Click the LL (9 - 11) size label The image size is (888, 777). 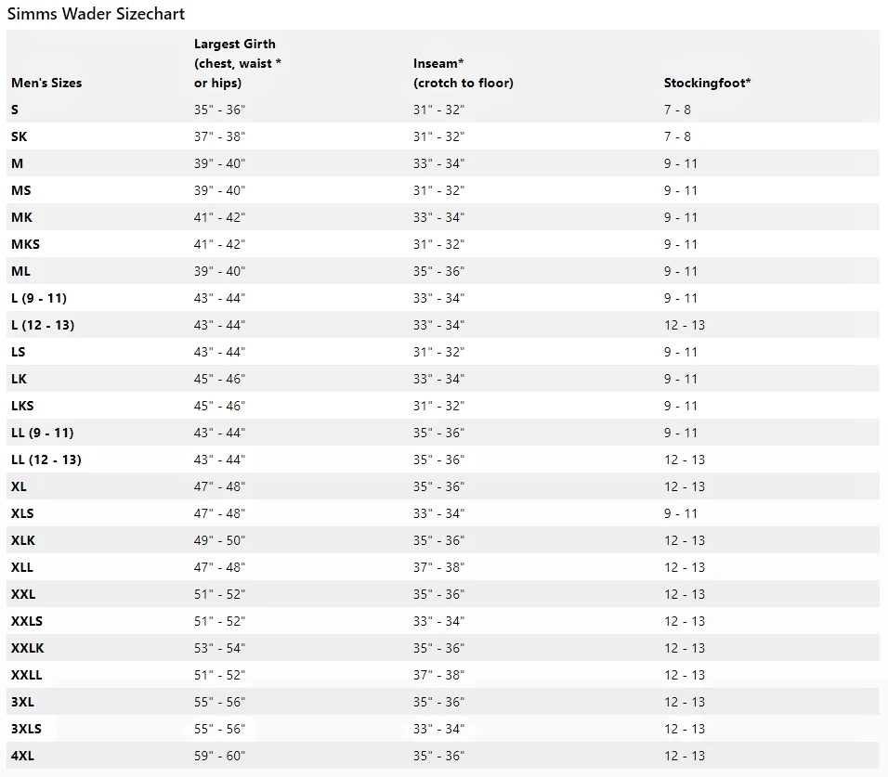coord(43,433)
